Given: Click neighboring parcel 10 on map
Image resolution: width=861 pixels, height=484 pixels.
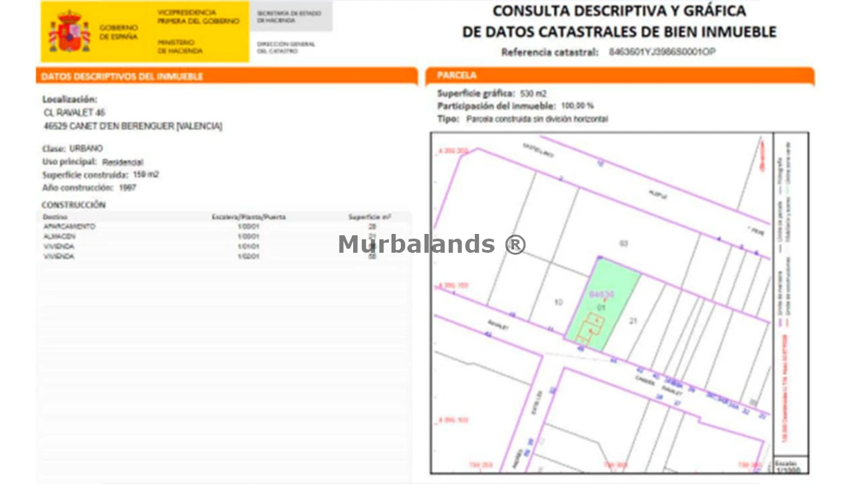Looking at the screenshot, I should click(x=558, y=302).
